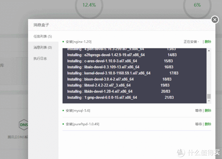Click the kernel-devel installing log line
Image resolution: width=222 pixels, height=159 pixels.
pos(123,73)
